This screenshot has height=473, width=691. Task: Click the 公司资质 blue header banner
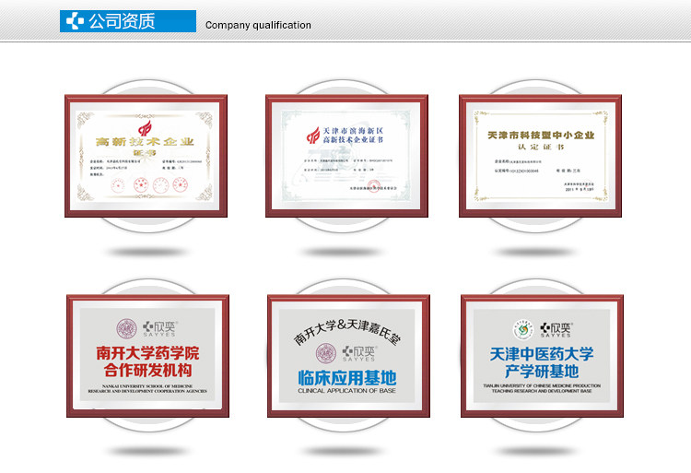128,21
